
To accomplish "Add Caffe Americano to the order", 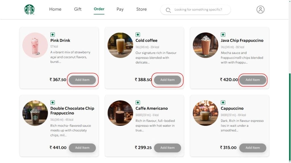I will click(x=167, y=148).
